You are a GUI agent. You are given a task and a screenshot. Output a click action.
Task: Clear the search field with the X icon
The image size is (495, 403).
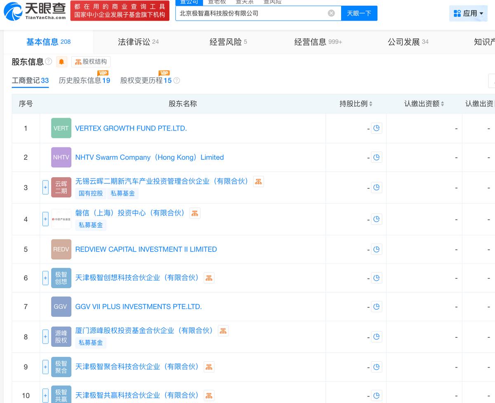[331, 13]
